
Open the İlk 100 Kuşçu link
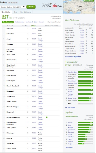(x=70, y=107)
